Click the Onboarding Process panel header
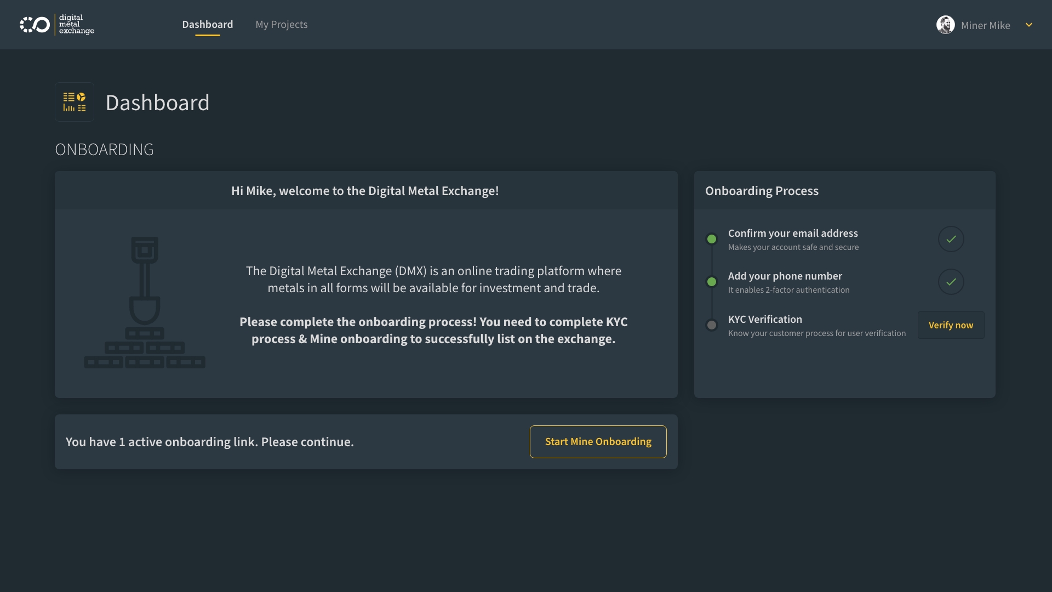1052x592 pixels. point(762,191)
